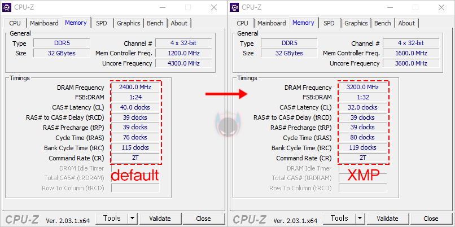Select the 3600.0 MHz Uncore Frequency value
The height and width of the screenshot is (227, 455).
coord(411,63)
